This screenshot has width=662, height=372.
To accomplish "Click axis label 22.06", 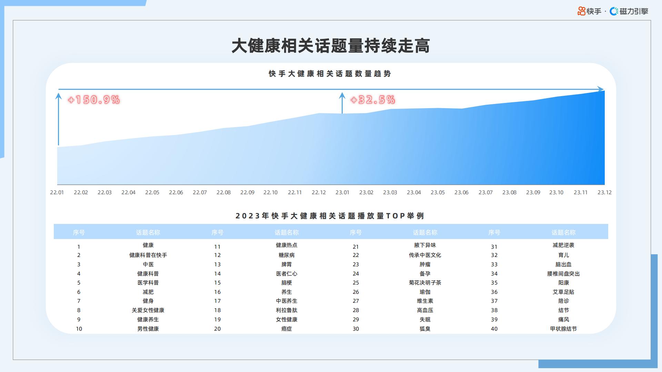I will coord(176,192).
